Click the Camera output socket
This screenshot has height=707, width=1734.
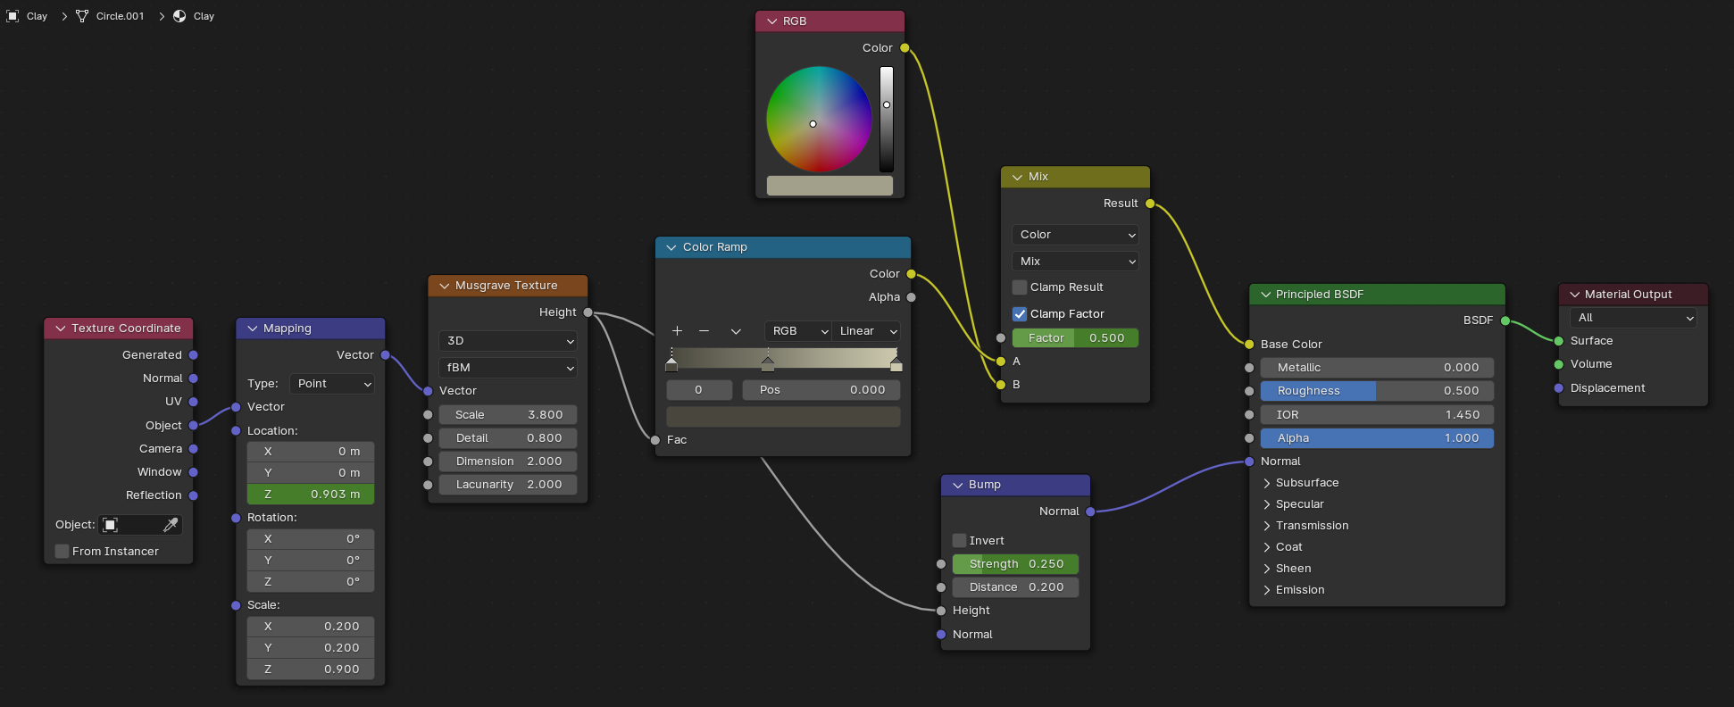[x=194, y=449]
